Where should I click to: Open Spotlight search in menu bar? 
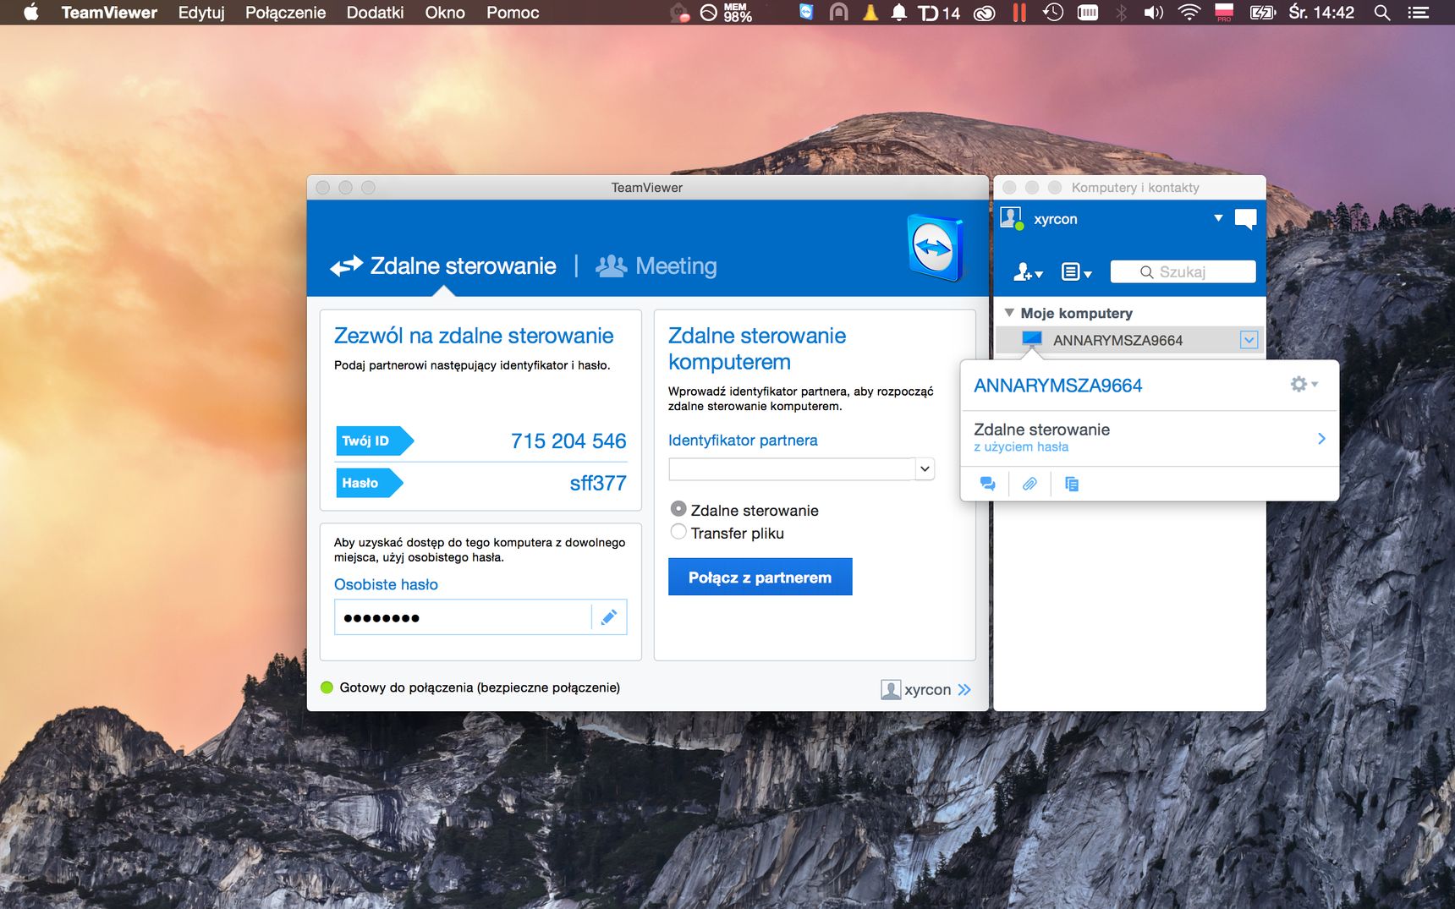pyautogui.click(x=1382, y=13)
